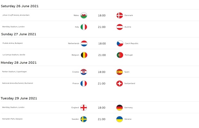The image size is (199, 128).
Task: Select the Germany flag icon
Action: point(119,108)
